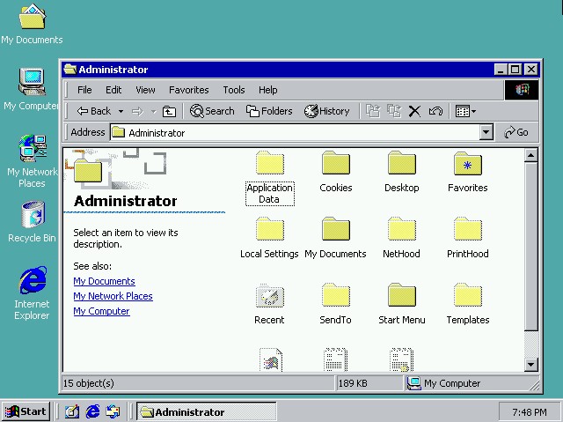Viewport: 563px width, 422px height.
Task: Click the scrollbar up arrow
Action: coord(530,156)
